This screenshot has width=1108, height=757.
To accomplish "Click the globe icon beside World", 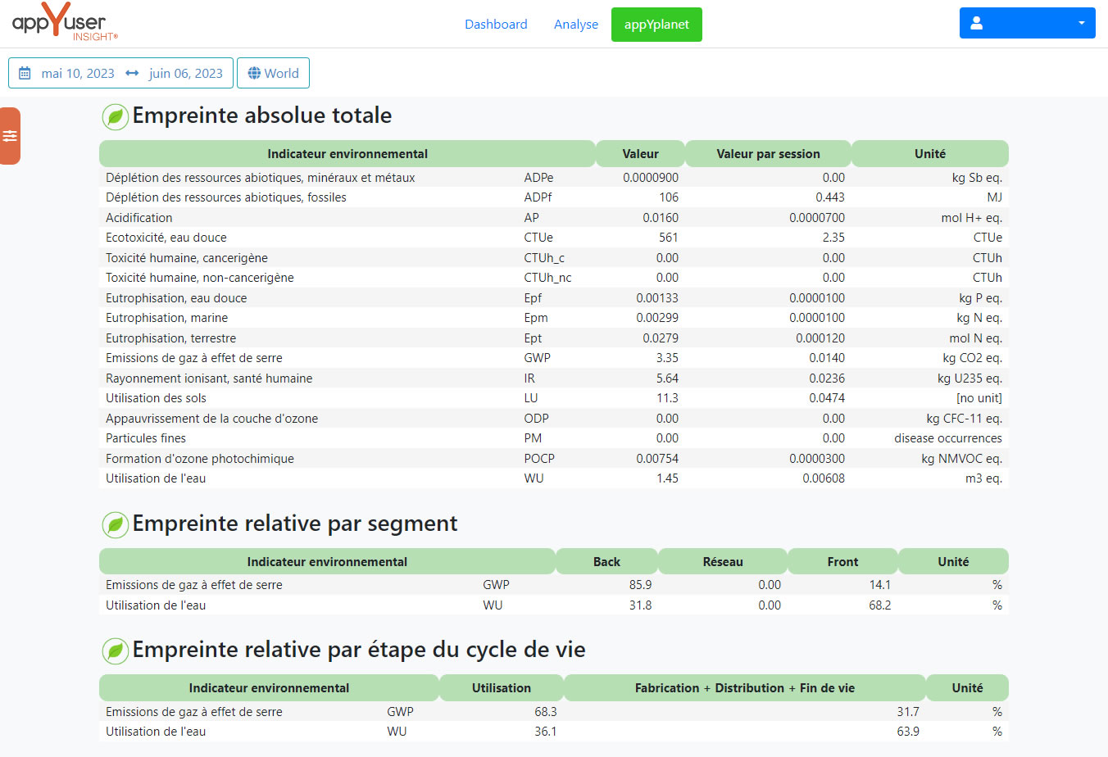I will point(254,73).
